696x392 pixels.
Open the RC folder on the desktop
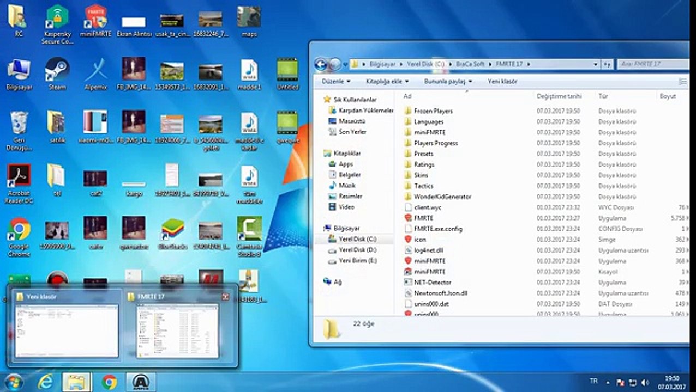click(x=18, y=21)
